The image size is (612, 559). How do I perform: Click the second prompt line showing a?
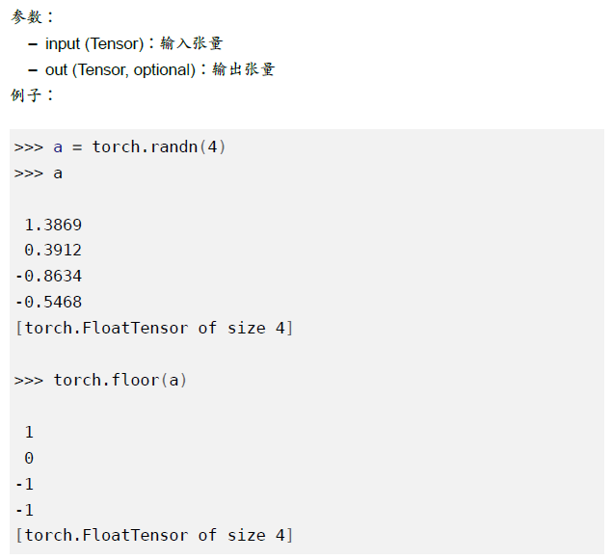(39, 173)
